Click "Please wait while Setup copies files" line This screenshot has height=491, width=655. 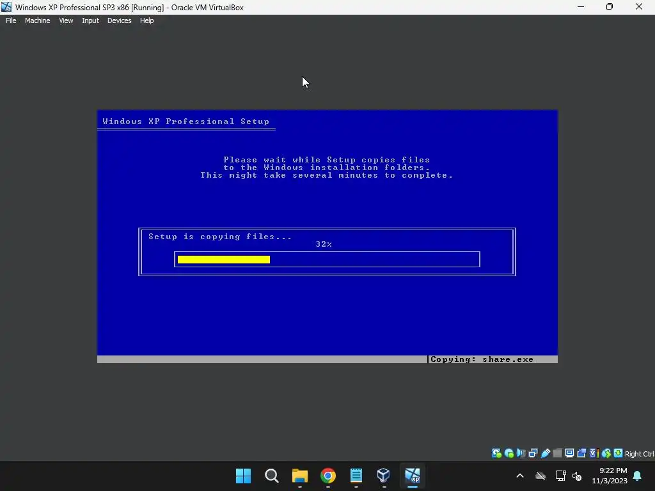[327, 160]
